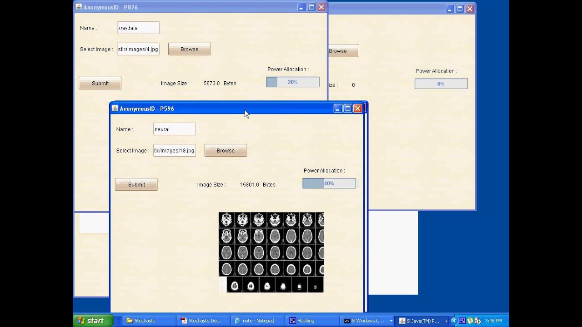This screenshot has height=327, width=582.
Task: Click the AnonymousID - P876 title text
Action: (x=110, y=7)
